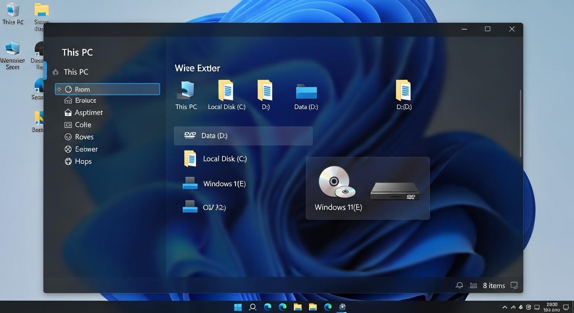Show hidden icons chevron in system tray
Viewport: 574px width, 313px height.
[505, 307]
